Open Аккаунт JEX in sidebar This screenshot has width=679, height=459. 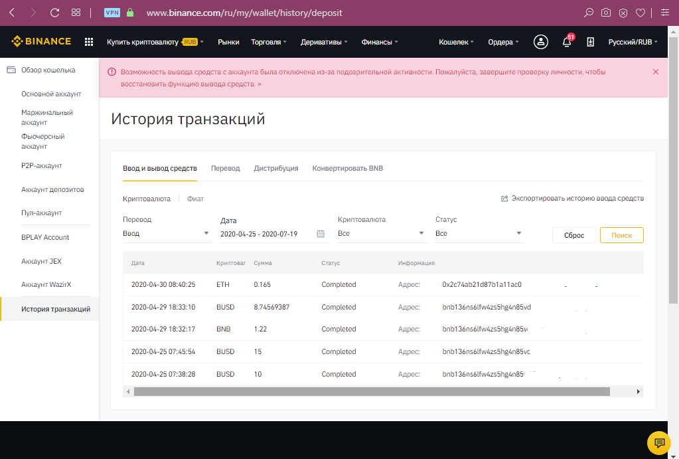point(41,261)
